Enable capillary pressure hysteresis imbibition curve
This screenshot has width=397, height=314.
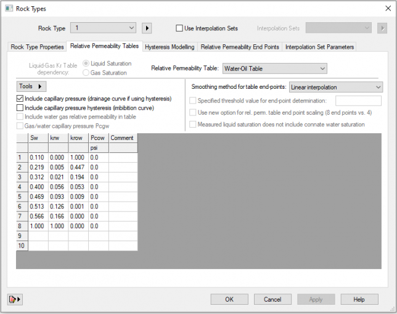click(20, 108)
